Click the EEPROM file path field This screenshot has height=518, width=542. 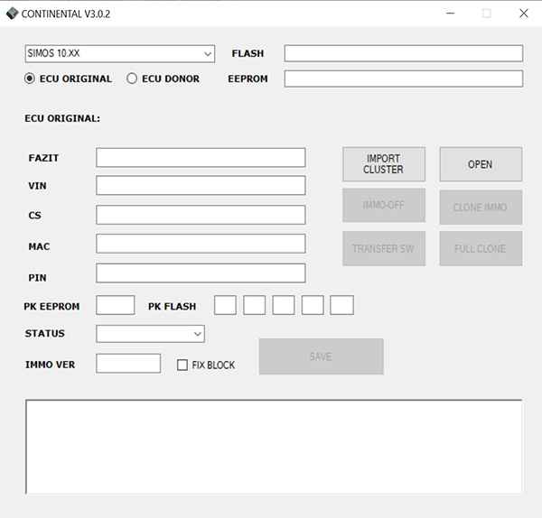point(404,79)
